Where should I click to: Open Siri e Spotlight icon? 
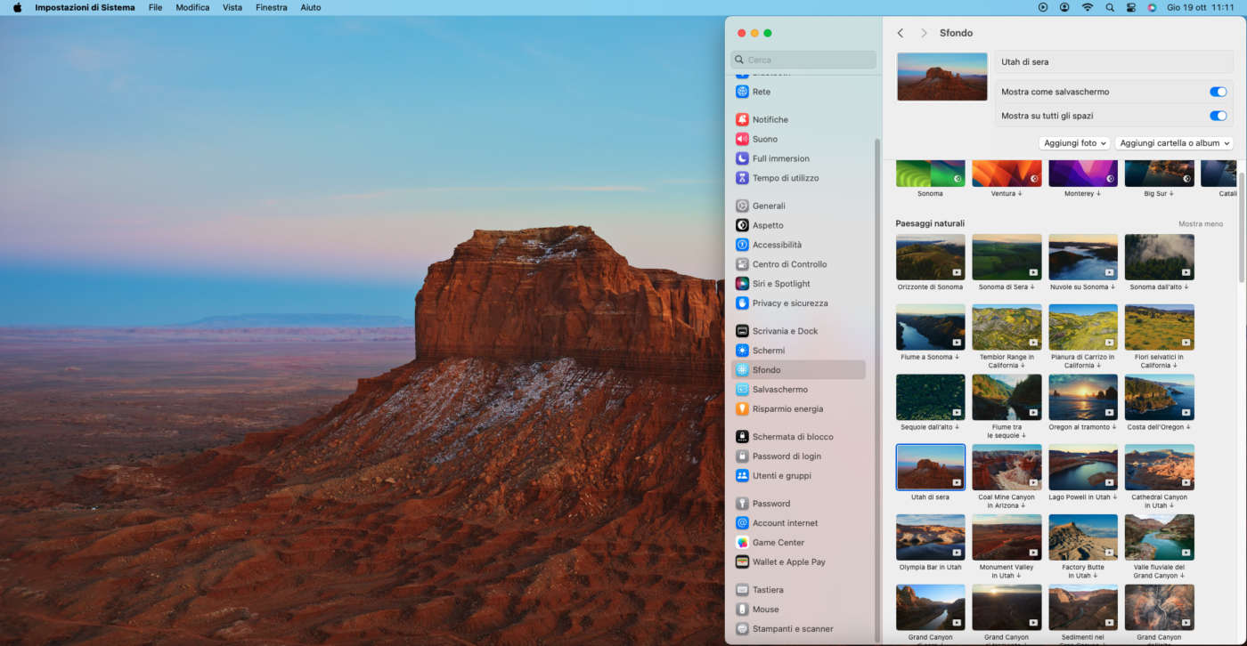tap(742, 284)
